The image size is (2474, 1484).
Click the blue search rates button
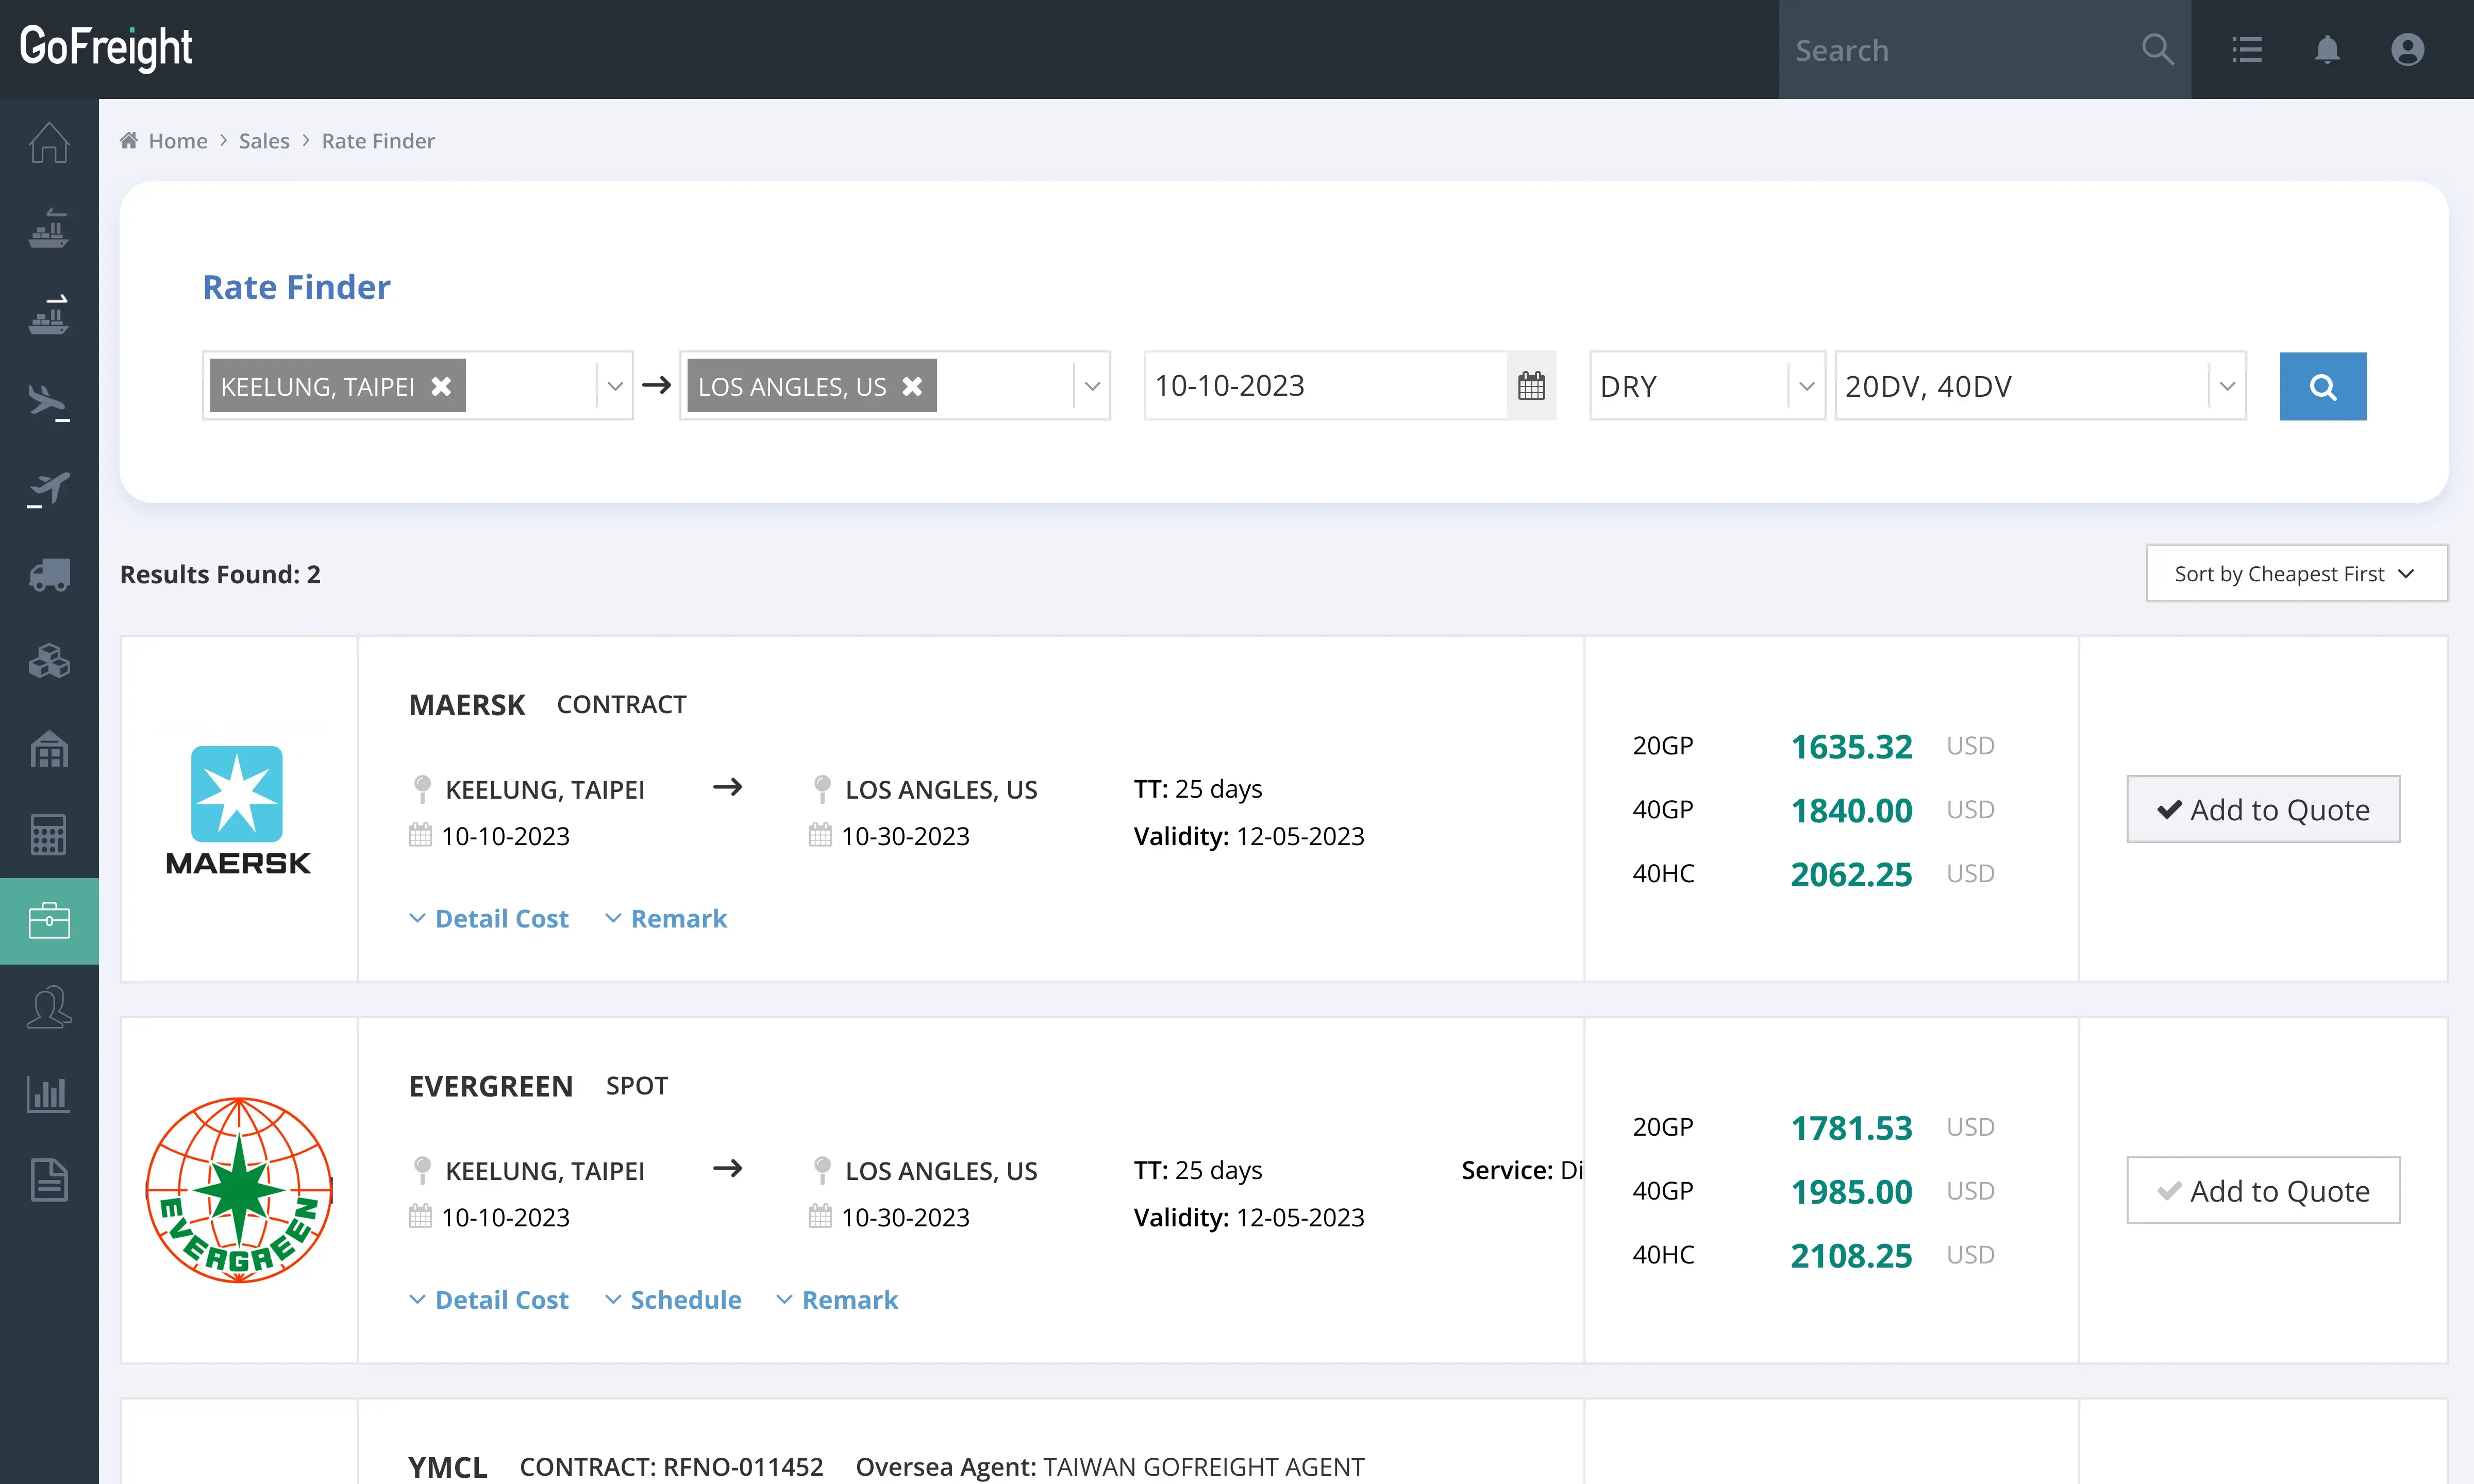2322,386
